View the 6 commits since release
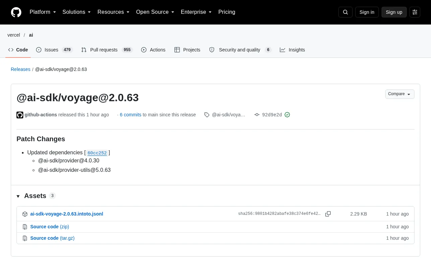 [x=131, y=115]
